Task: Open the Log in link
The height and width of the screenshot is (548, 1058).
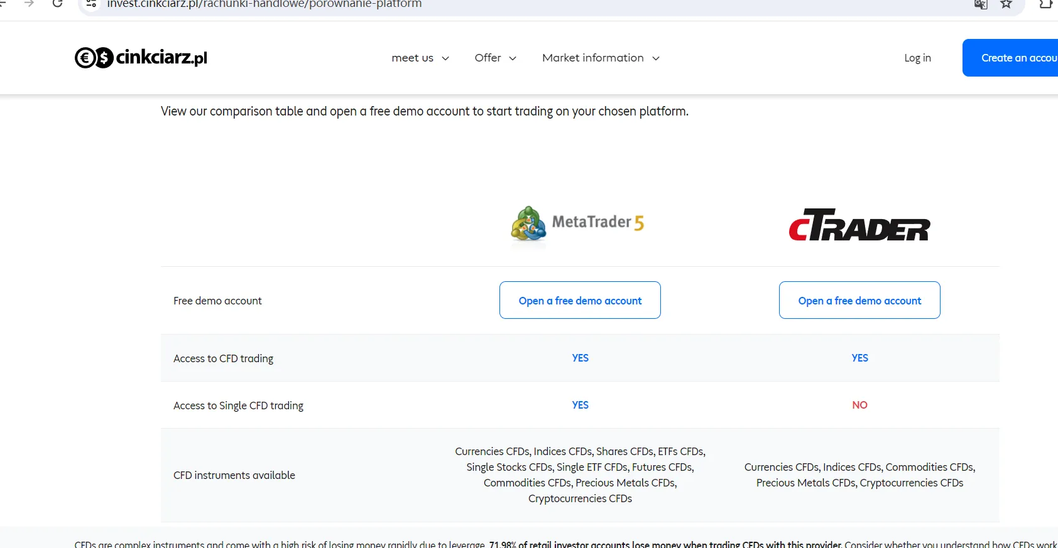Action: point(917,58)
